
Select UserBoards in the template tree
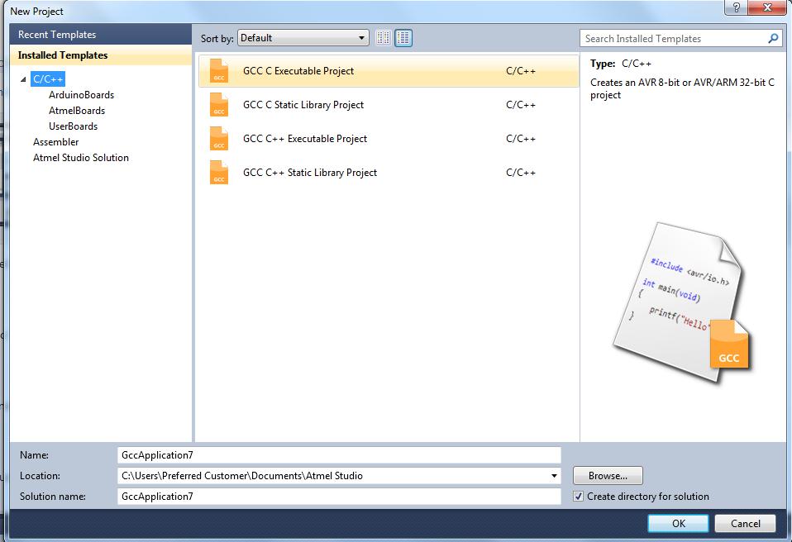point(74,126)
